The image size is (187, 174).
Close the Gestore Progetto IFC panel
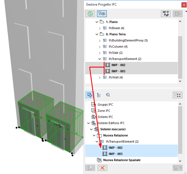184,5
